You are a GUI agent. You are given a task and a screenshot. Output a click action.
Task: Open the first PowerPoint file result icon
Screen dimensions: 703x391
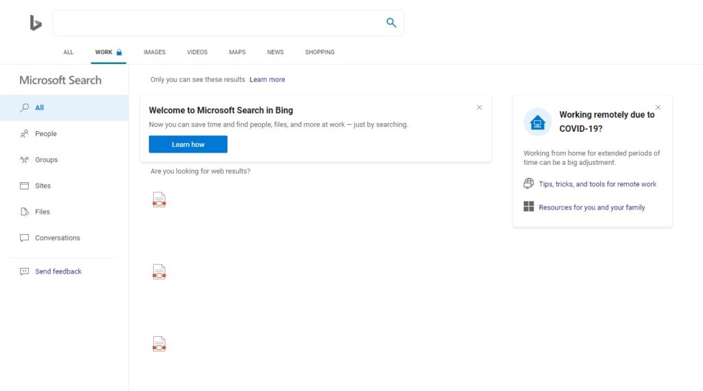[x=159, y=200]
